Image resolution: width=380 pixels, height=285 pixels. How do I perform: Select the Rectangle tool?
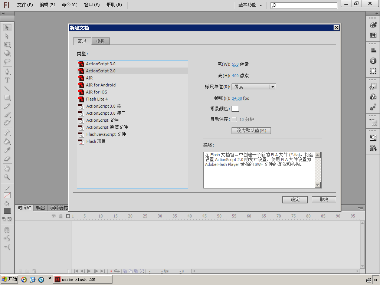pyautogui.click(x=7, y=98)
